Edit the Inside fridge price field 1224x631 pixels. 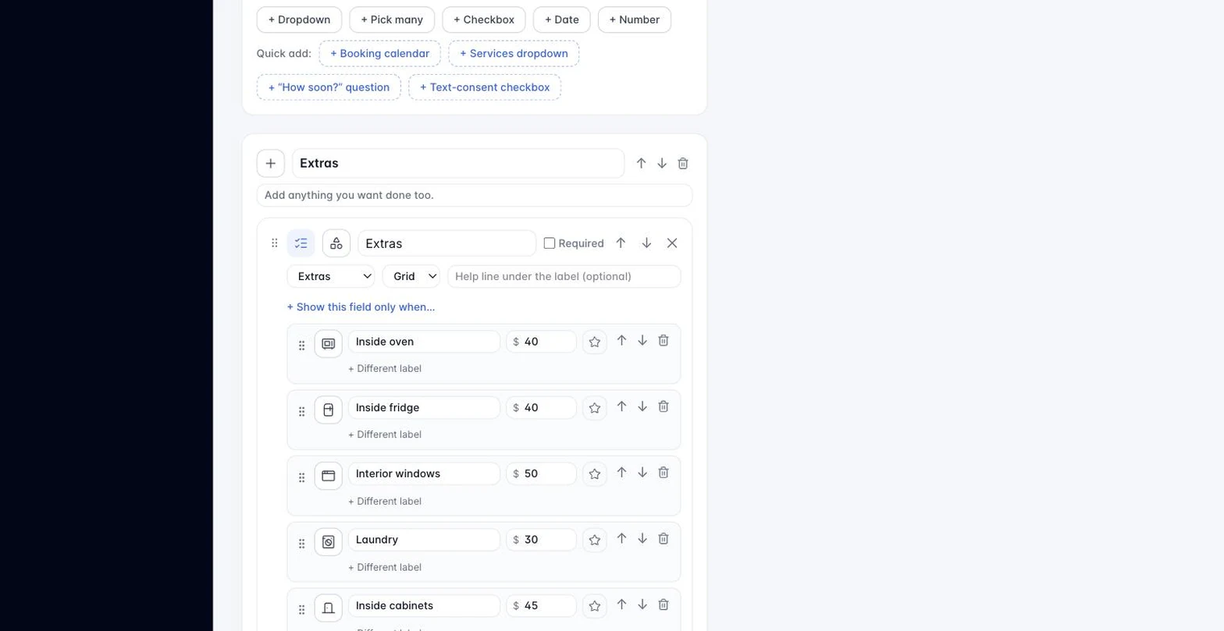click(x=542, y=408)
